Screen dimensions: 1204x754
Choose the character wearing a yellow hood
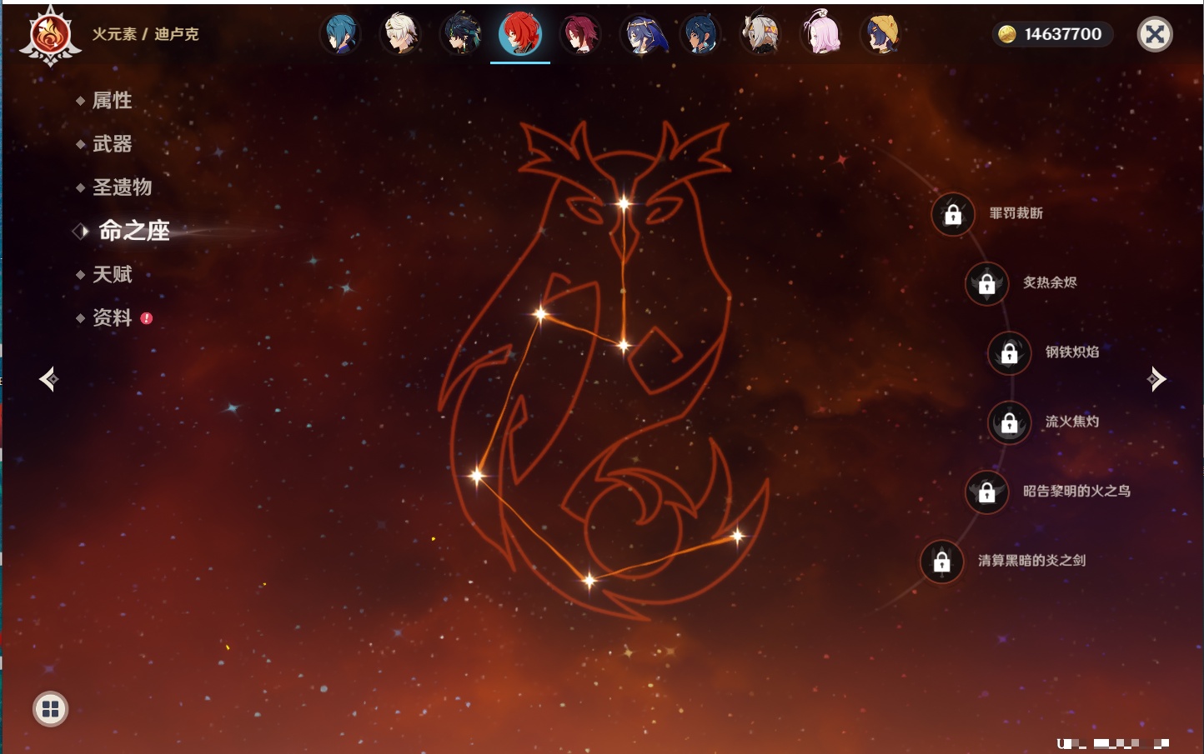[x=881, y=34]
